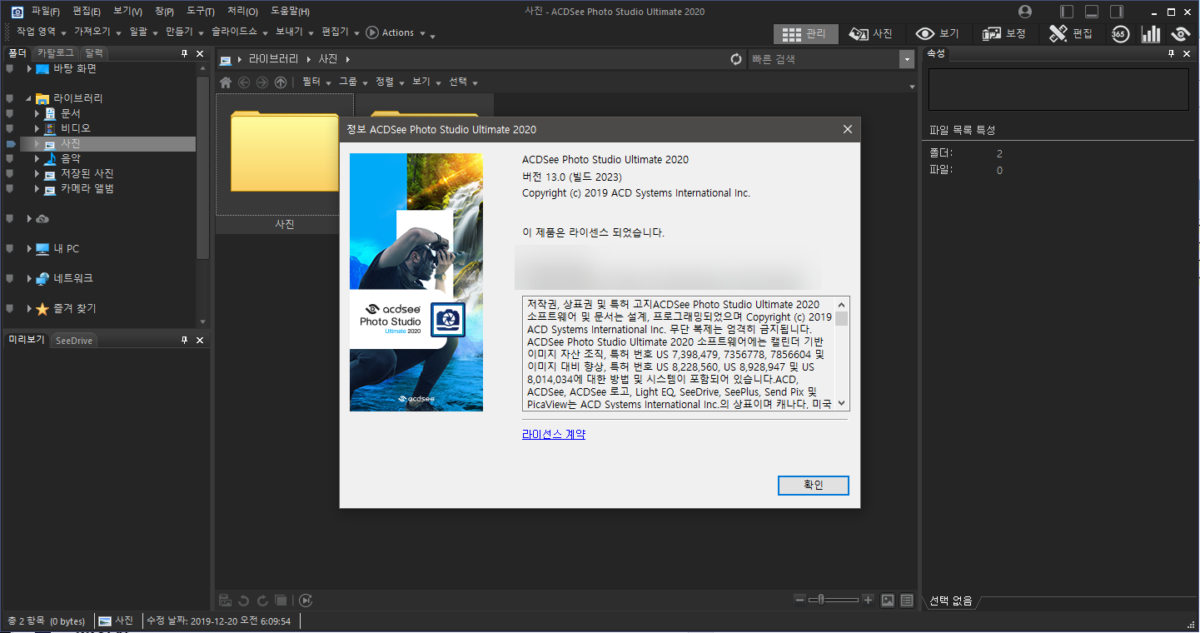
Task: Open the 가져오기 dropdown
Action: tap(97, 32)
